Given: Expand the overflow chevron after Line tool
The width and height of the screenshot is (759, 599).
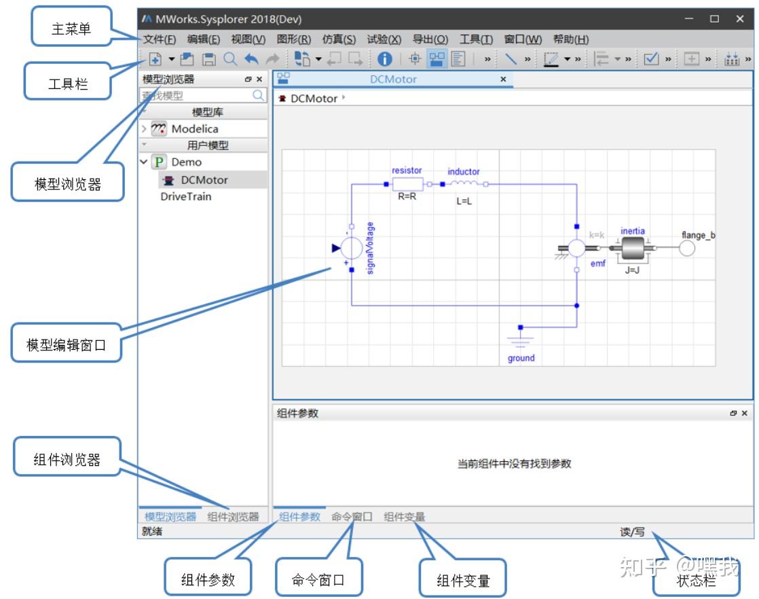Looking at the screenshot, I should tap(527, 59).
